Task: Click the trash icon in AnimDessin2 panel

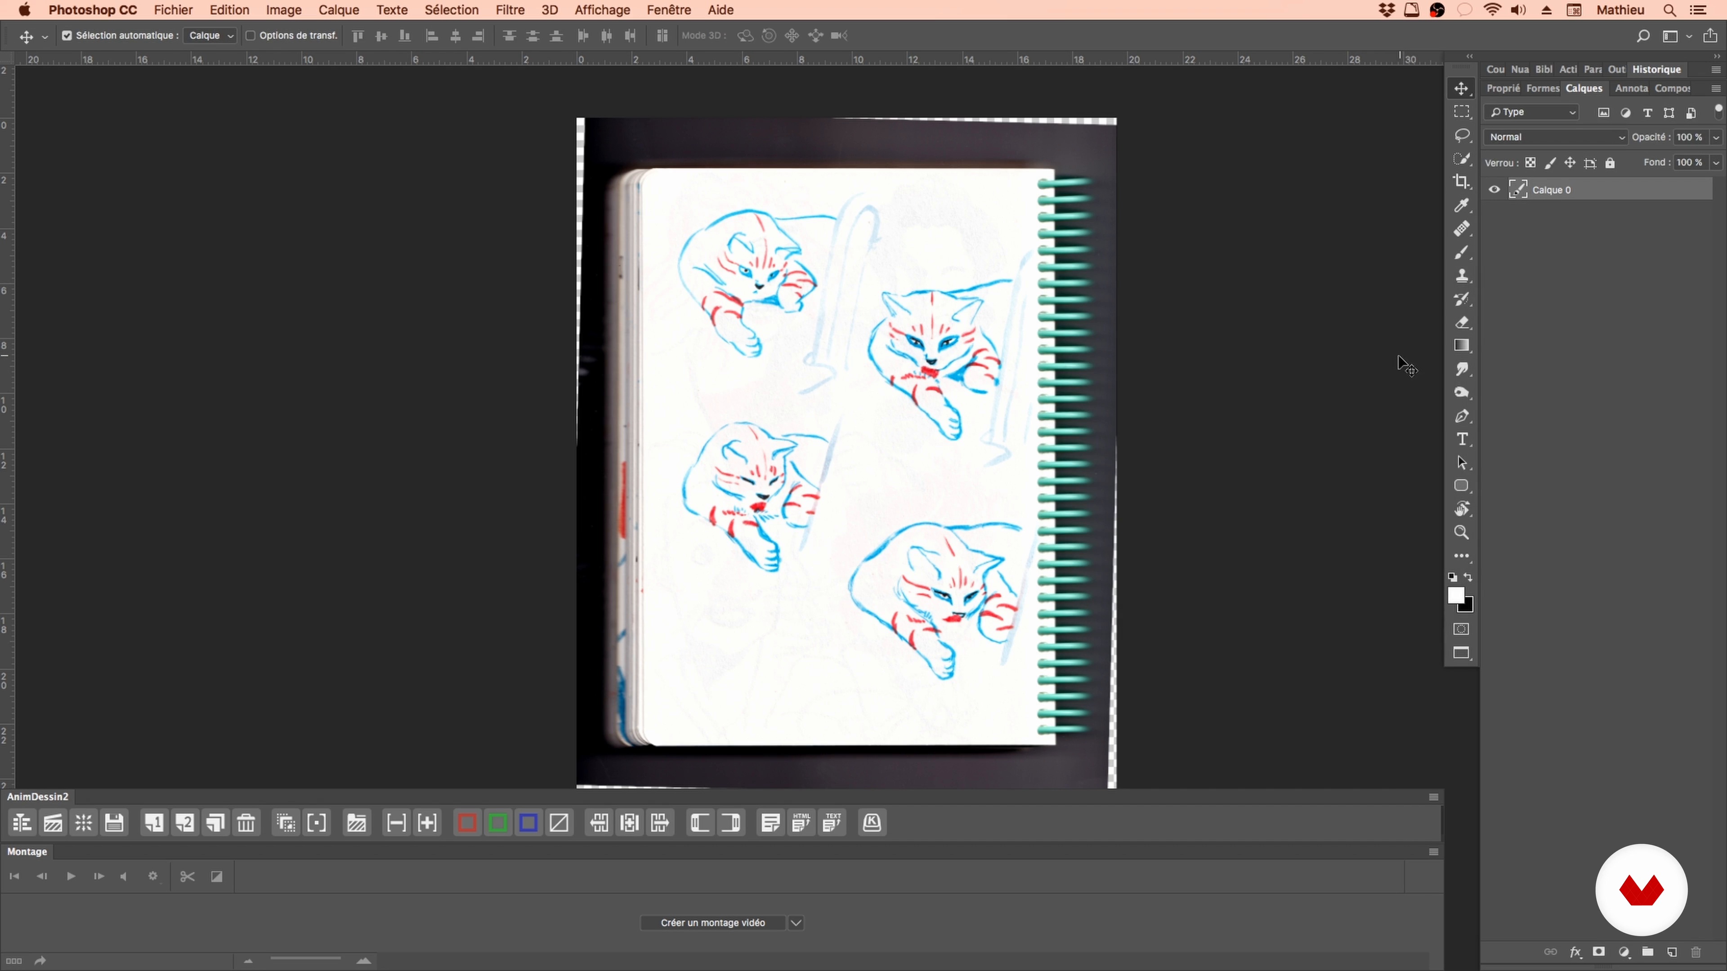Action: click(x=246, y=823)
